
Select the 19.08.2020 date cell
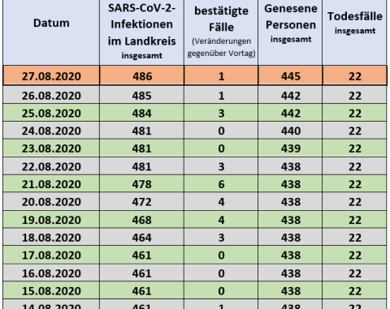tap(51, 220)
